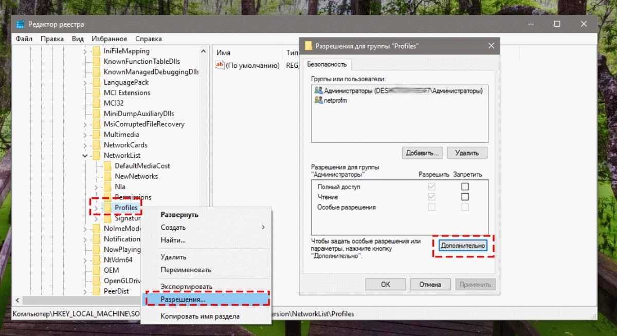617x336 pixels.
Task: Expand the LanguagePack tree node
Action: pyautogui.click(x=85, y=82)
